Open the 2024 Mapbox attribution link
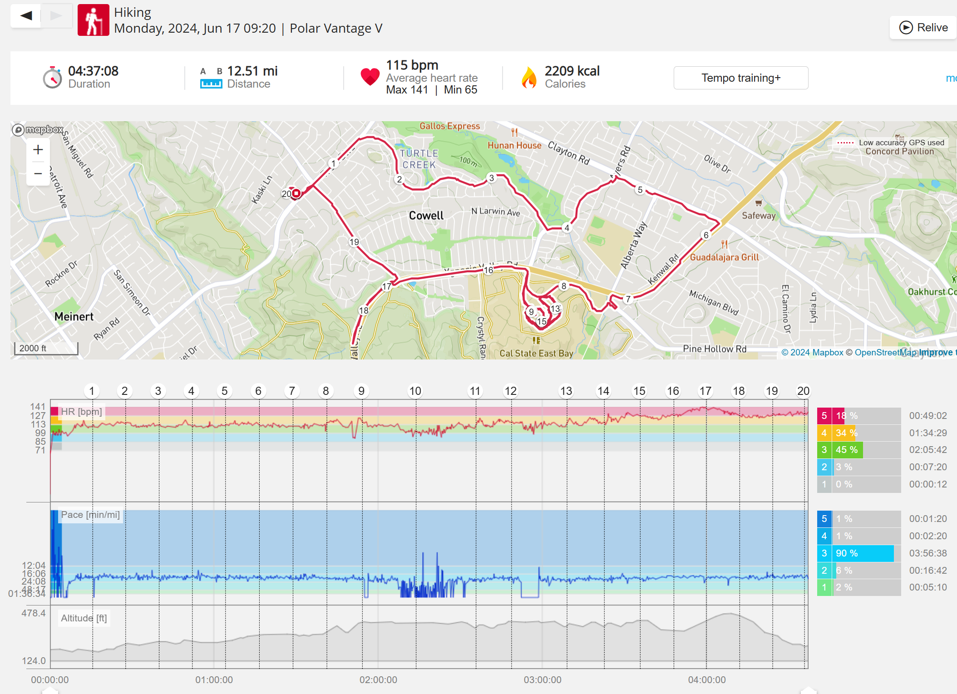 (x=812, y=353)
